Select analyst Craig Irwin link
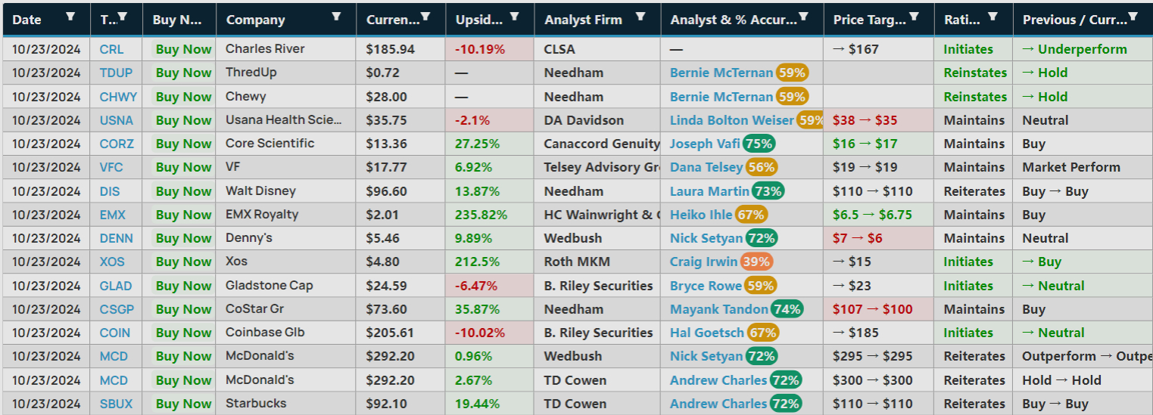 click(703, 262)
